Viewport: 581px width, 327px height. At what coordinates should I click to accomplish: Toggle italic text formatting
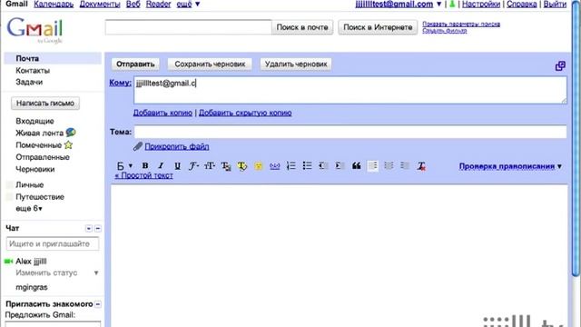coord(161,165)
